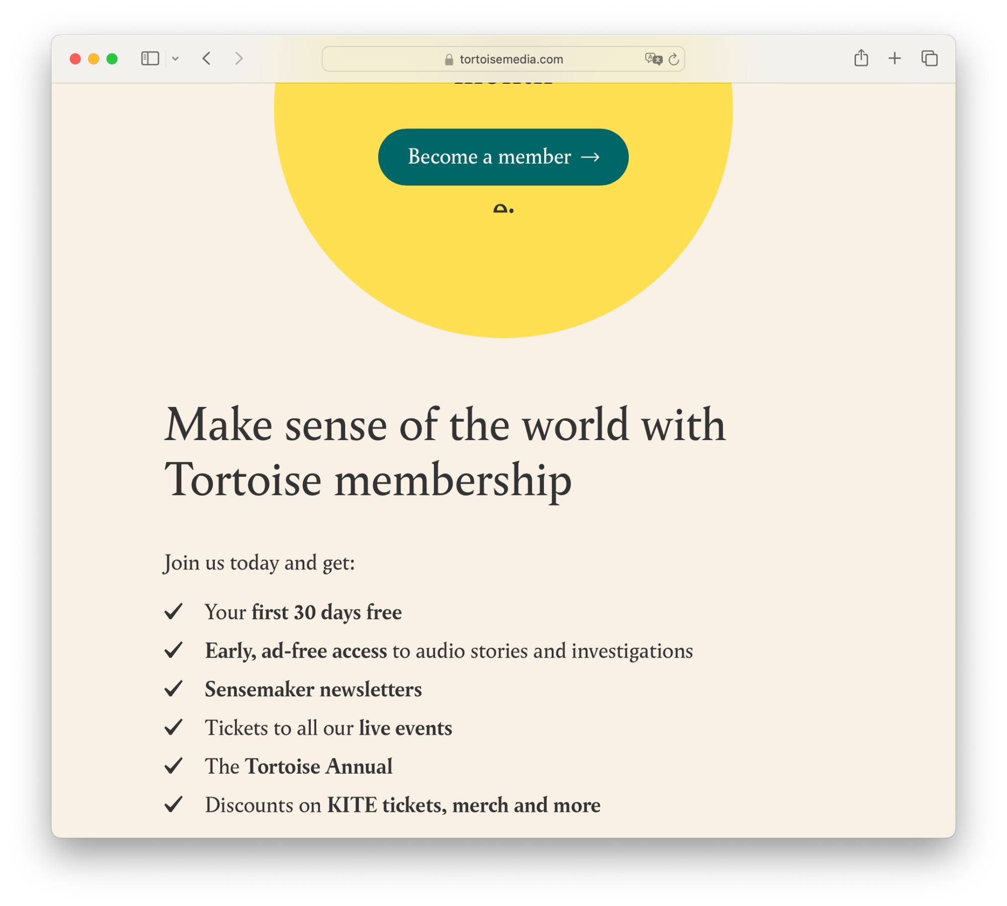Open a new tab

click(x=895, y=58)
